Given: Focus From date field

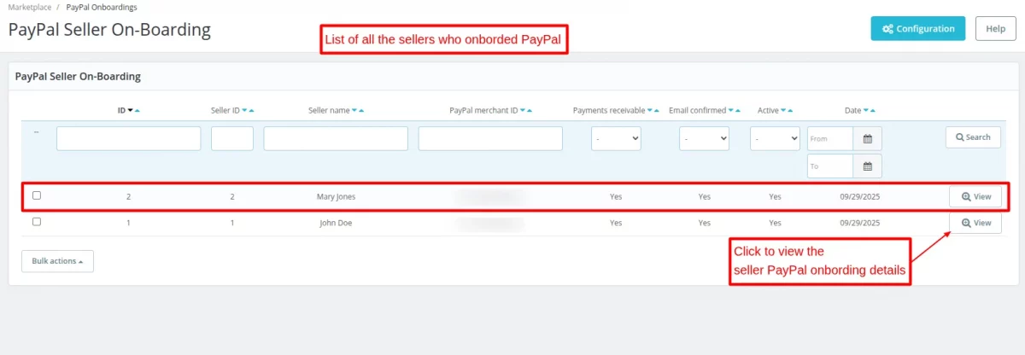Looking at the screenshot, I should 830,138.
